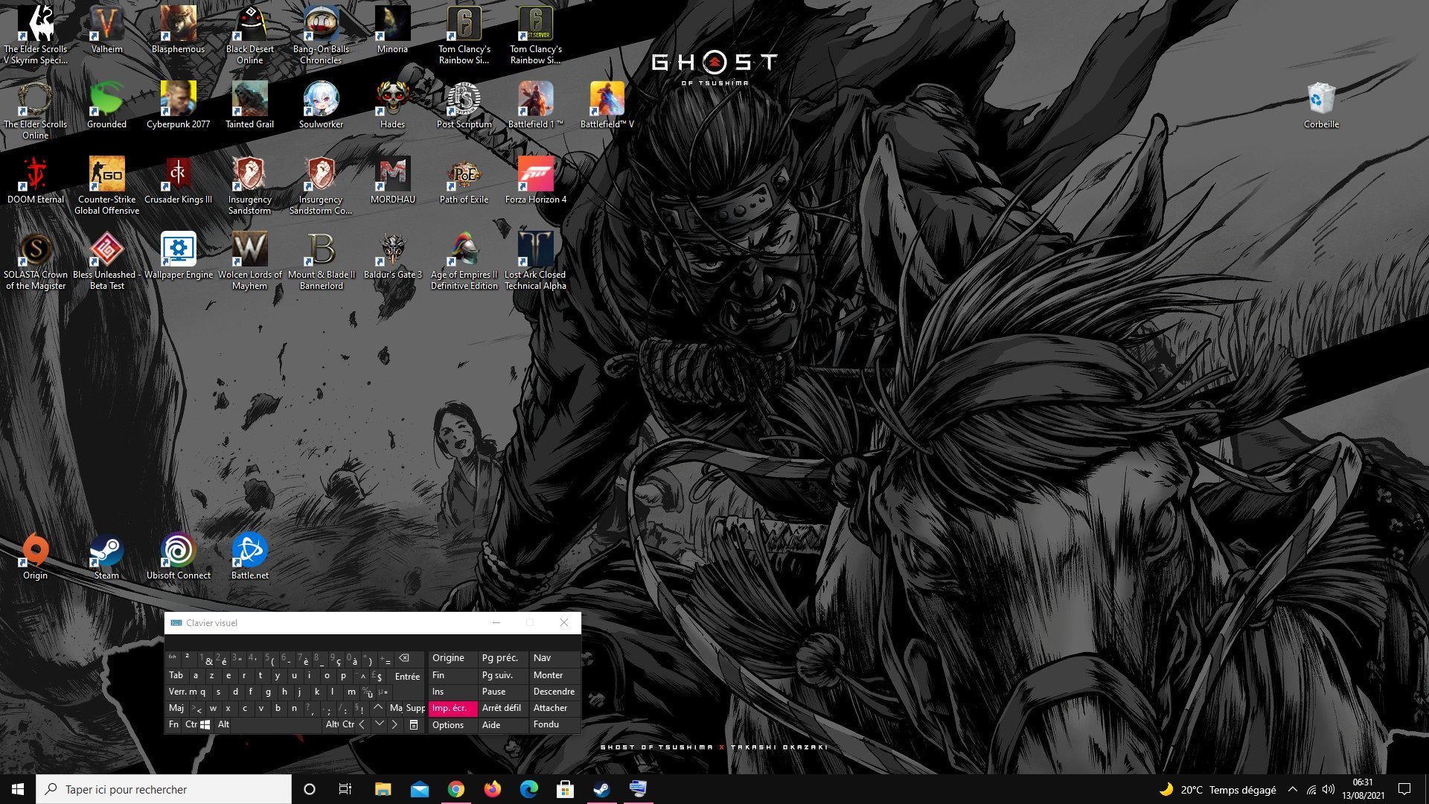Viewport: 1429px width, 804px height.
Task: Select the Wallpaper Engine icon
Action: [x=178, y=250]
